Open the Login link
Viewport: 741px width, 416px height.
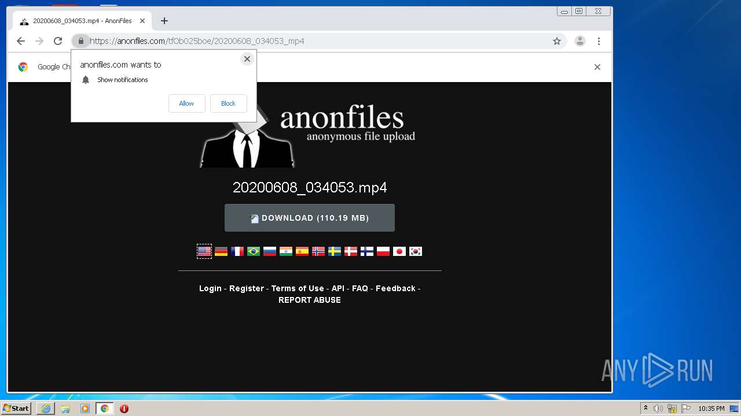(210, 288)
